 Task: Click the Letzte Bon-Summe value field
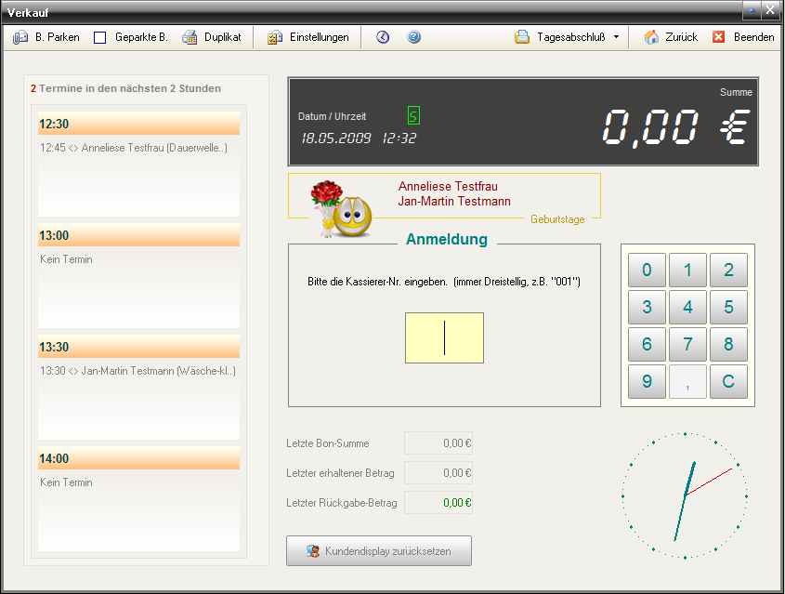(x=438, y=443)
